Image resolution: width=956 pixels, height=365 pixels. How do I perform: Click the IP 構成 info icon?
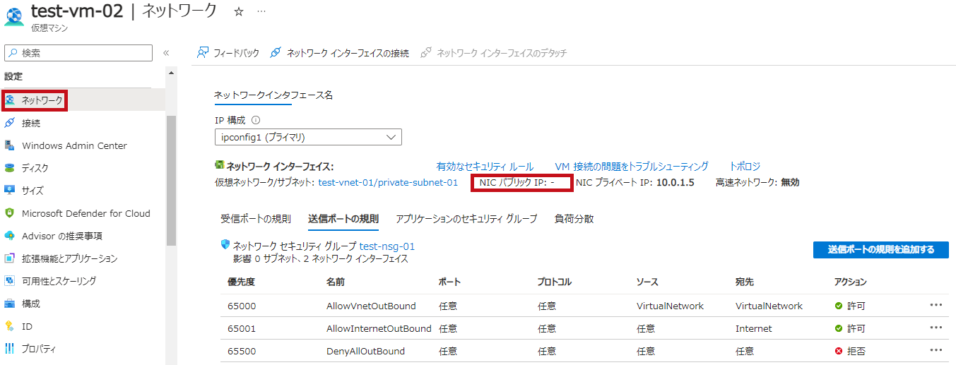pos(256,120)
